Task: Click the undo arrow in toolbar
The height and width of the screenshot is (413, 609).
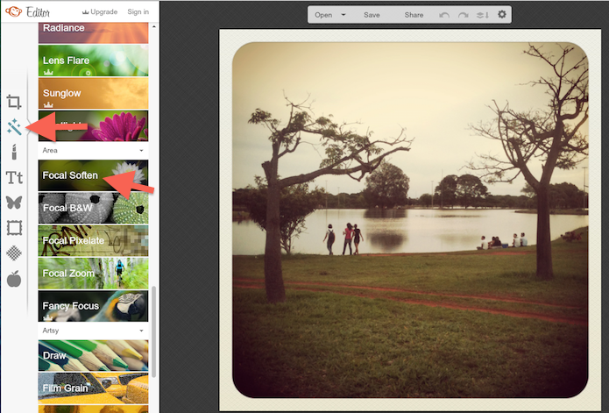Action: click(x=444, y=15)
